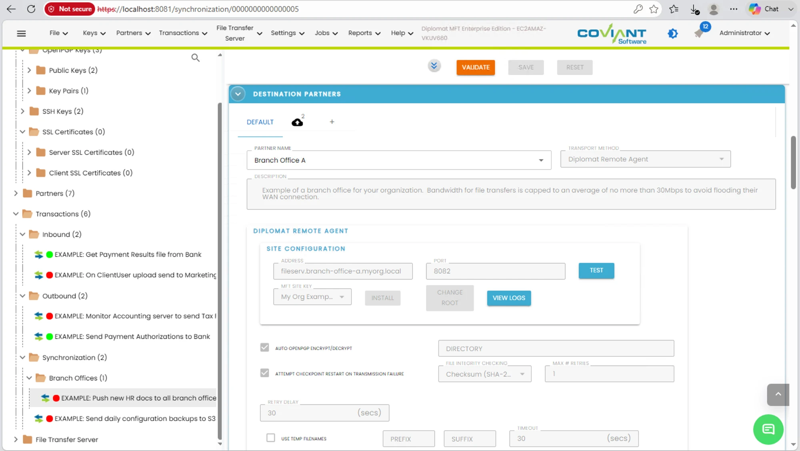This screenshot has height=451, width=800.
Task: Click the VALIDATE button
Action: point(476,68)
